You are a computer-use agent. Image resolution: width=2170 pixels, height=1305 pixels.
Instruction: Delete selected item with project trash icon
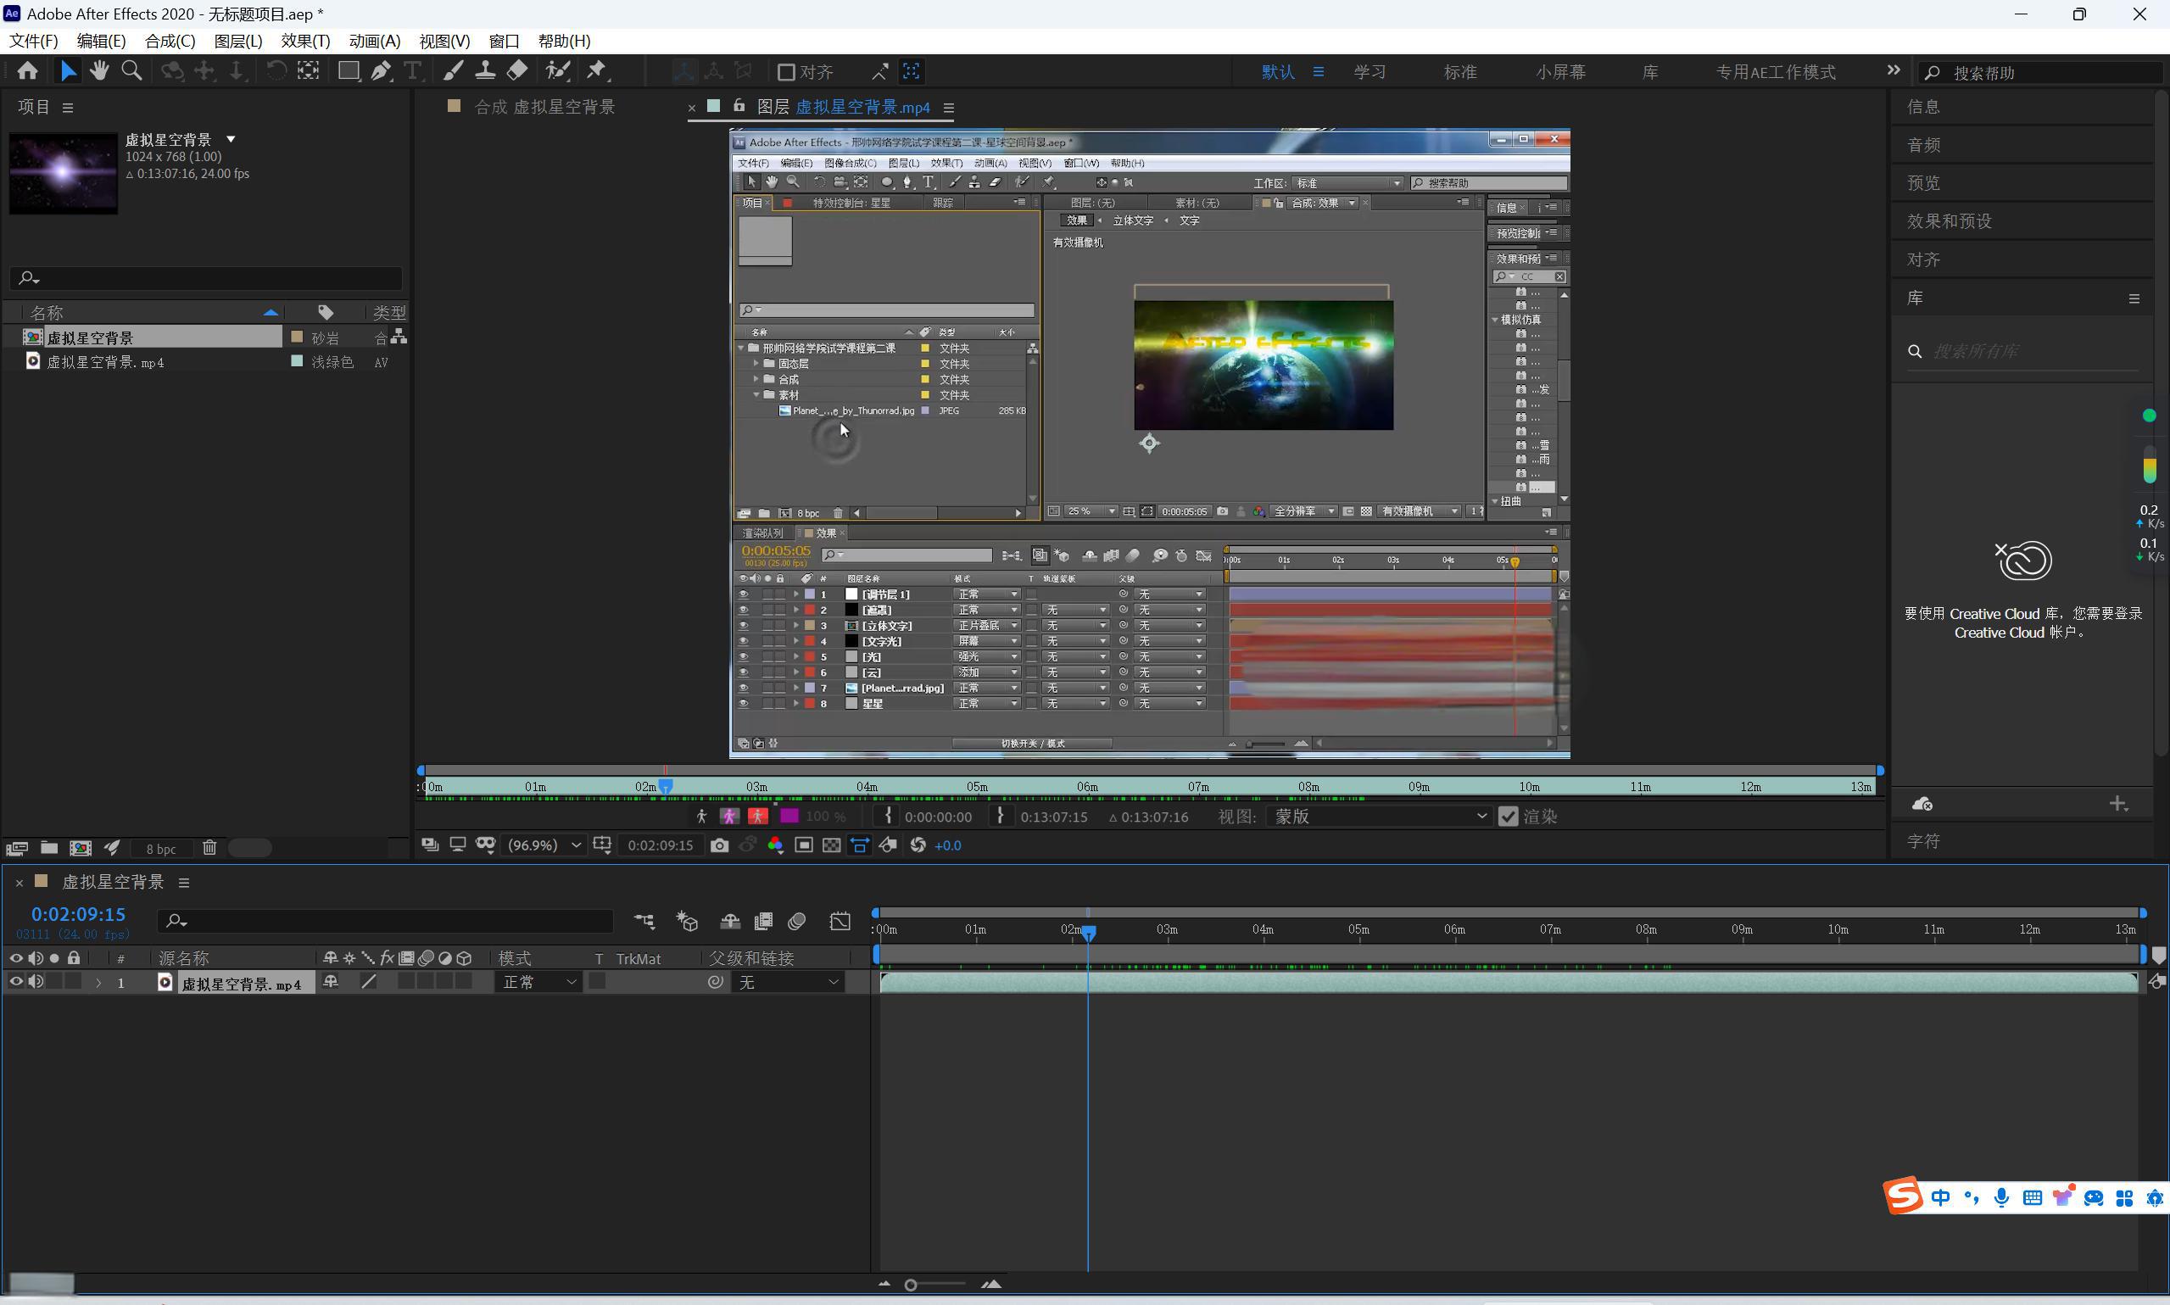(209, 848)
